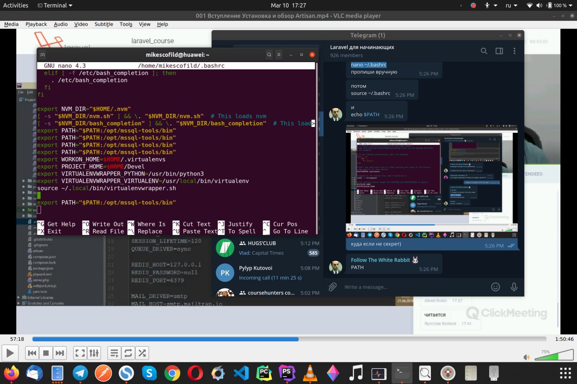Launch Thunderbird from the dock
The width and height of the screenshot is (577, 384).
[x=34, y=373]
